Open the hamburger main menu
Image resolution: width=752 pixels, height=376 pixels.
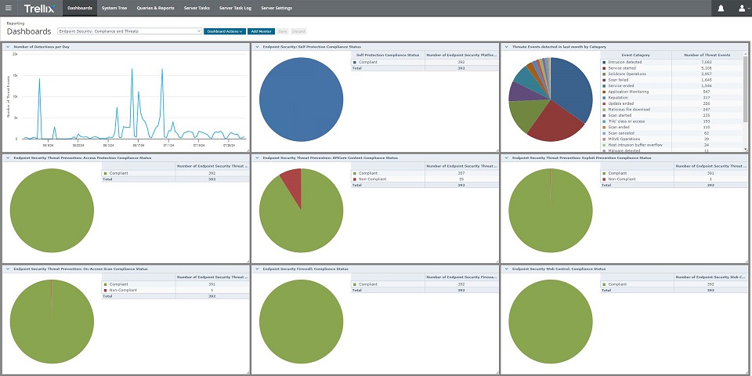click(9, 8)
